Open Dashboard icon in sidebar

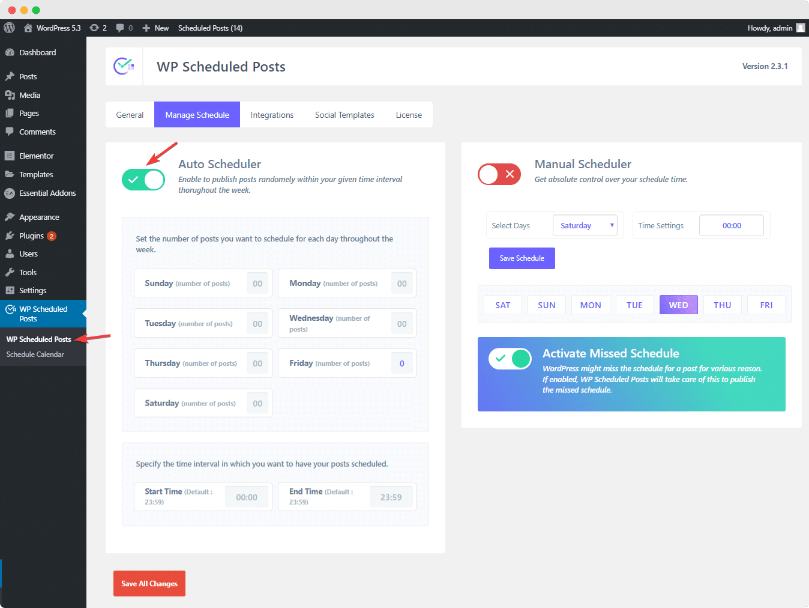tap(10, 52)
